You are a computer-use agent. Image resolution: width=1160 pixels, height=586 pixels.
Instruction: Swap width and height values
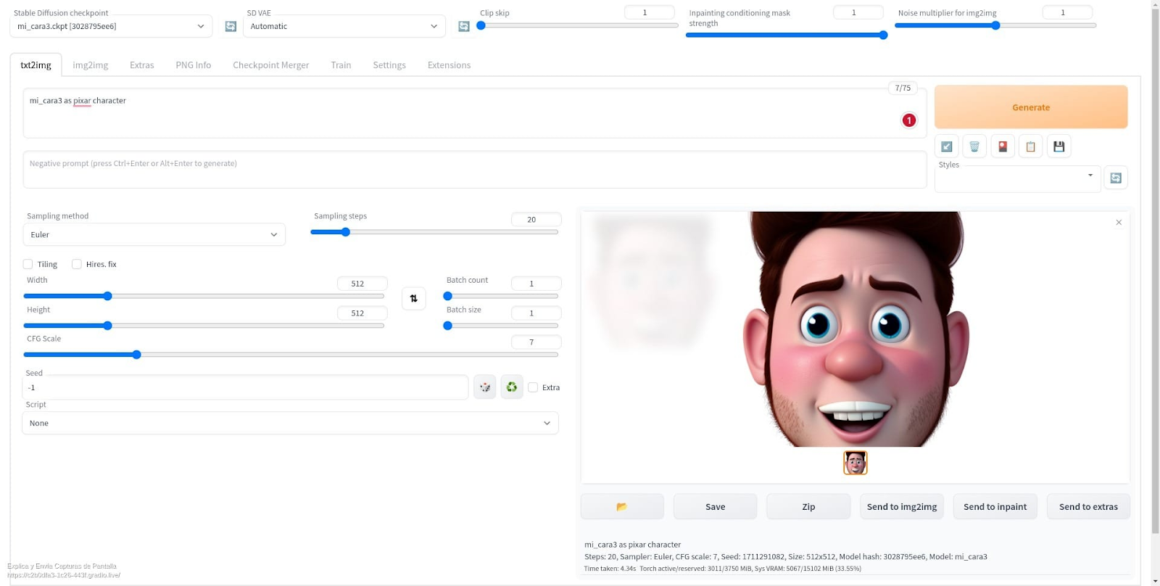tap(413, 298)
